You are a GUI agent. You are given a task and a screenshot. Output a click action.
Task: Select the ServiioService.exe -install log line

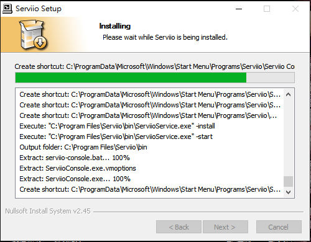pyautogui.click(x=117, y=126)
